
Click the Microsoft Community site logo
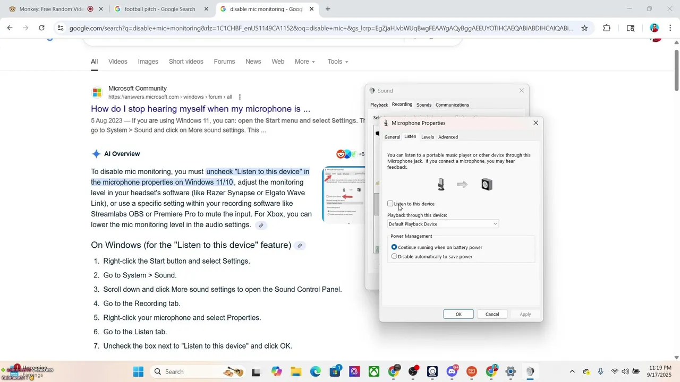[x=97, y=92]
